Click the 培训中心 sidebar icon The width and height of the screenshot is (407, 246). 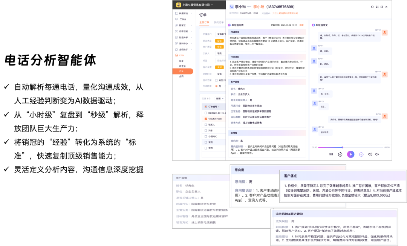point(176,43)
